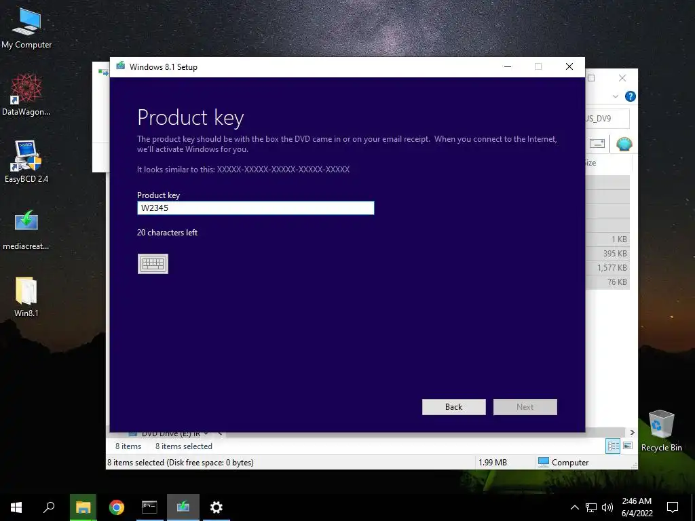Click the shell icon in Explorer toolbar
The width and height of the screenshot is (695, 521).
[x=624, y=144]
